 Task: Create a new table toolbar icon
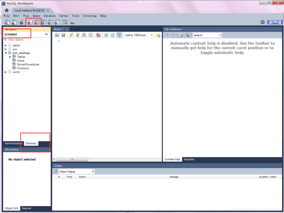click(37, 22)
